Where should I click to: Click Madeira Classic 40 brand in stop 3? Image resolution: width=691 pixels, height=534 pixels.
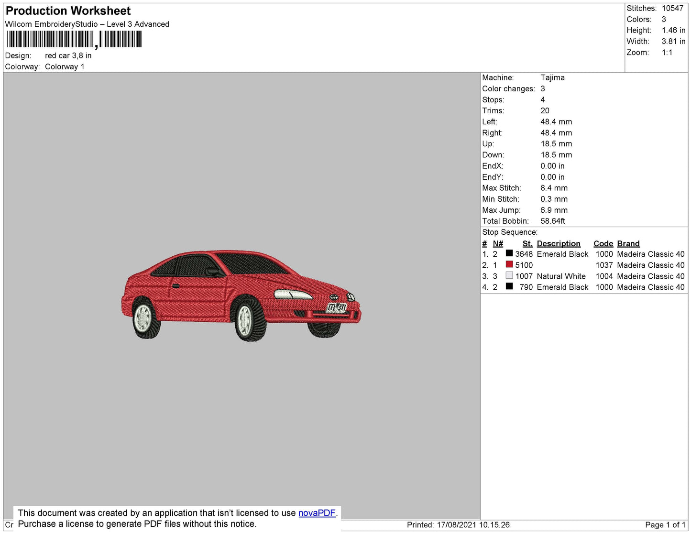650,276
